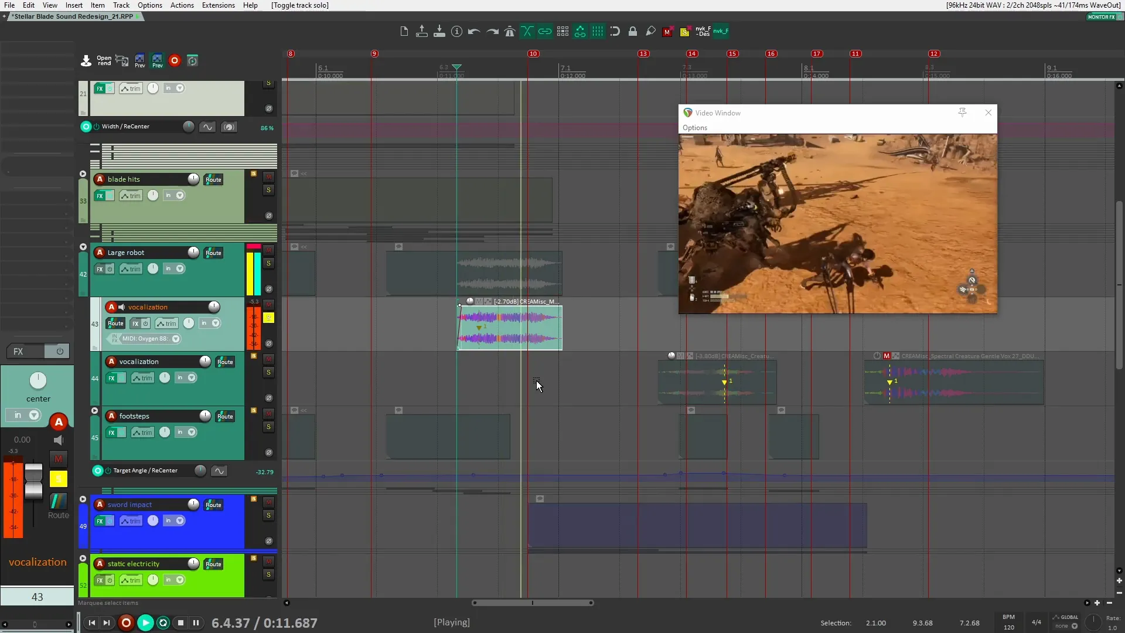Select the Undo icon in the toolbar
The height and width of the screenshot is (633, 1125).
(x=473, y=32)
